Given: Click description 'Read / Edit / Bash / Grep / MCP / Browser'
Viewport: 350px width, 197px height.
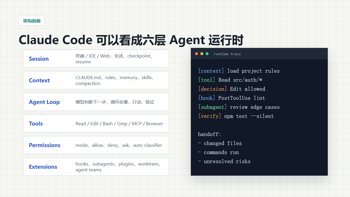Looking at the screenshot, I should pyautogui.click(x=119, y=123).
